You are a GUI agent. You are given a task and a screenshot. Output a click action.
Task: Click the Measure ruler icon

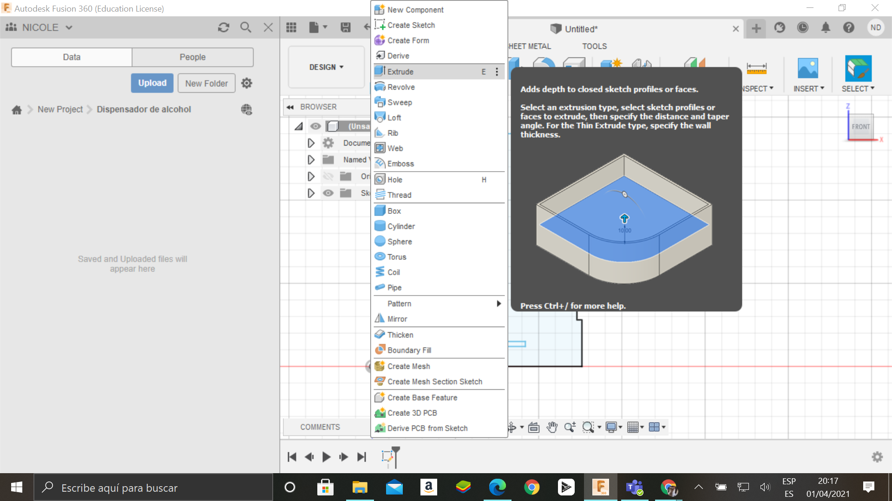pos(756,69)
